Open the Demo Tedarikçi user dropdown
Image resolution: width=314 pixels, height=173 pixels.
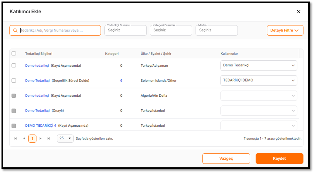259,65
